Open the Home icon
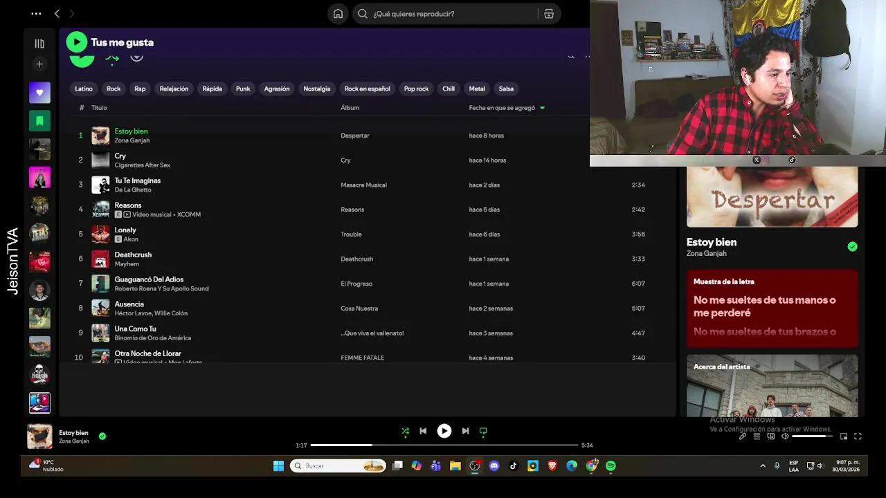Image resolution: width=886 pixels, height=498 pixels. [338, 14]
